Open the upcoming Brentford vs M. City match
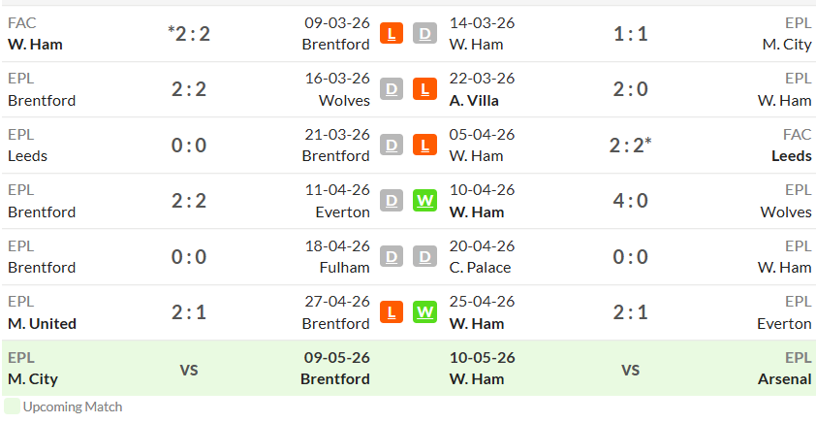Image resolution: width=816 pixels, height=423 pixels. pos(189,371)
